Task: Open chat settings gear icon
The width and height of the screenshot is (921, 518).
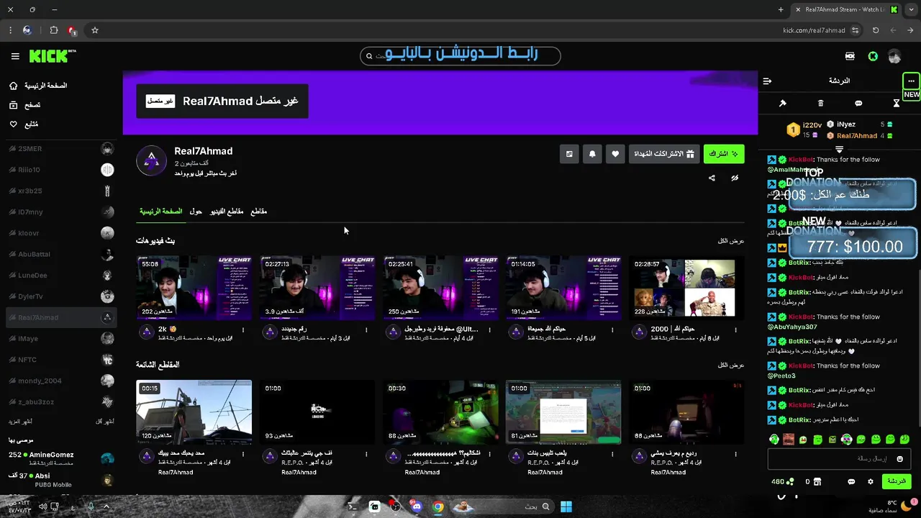Action: 871,482
